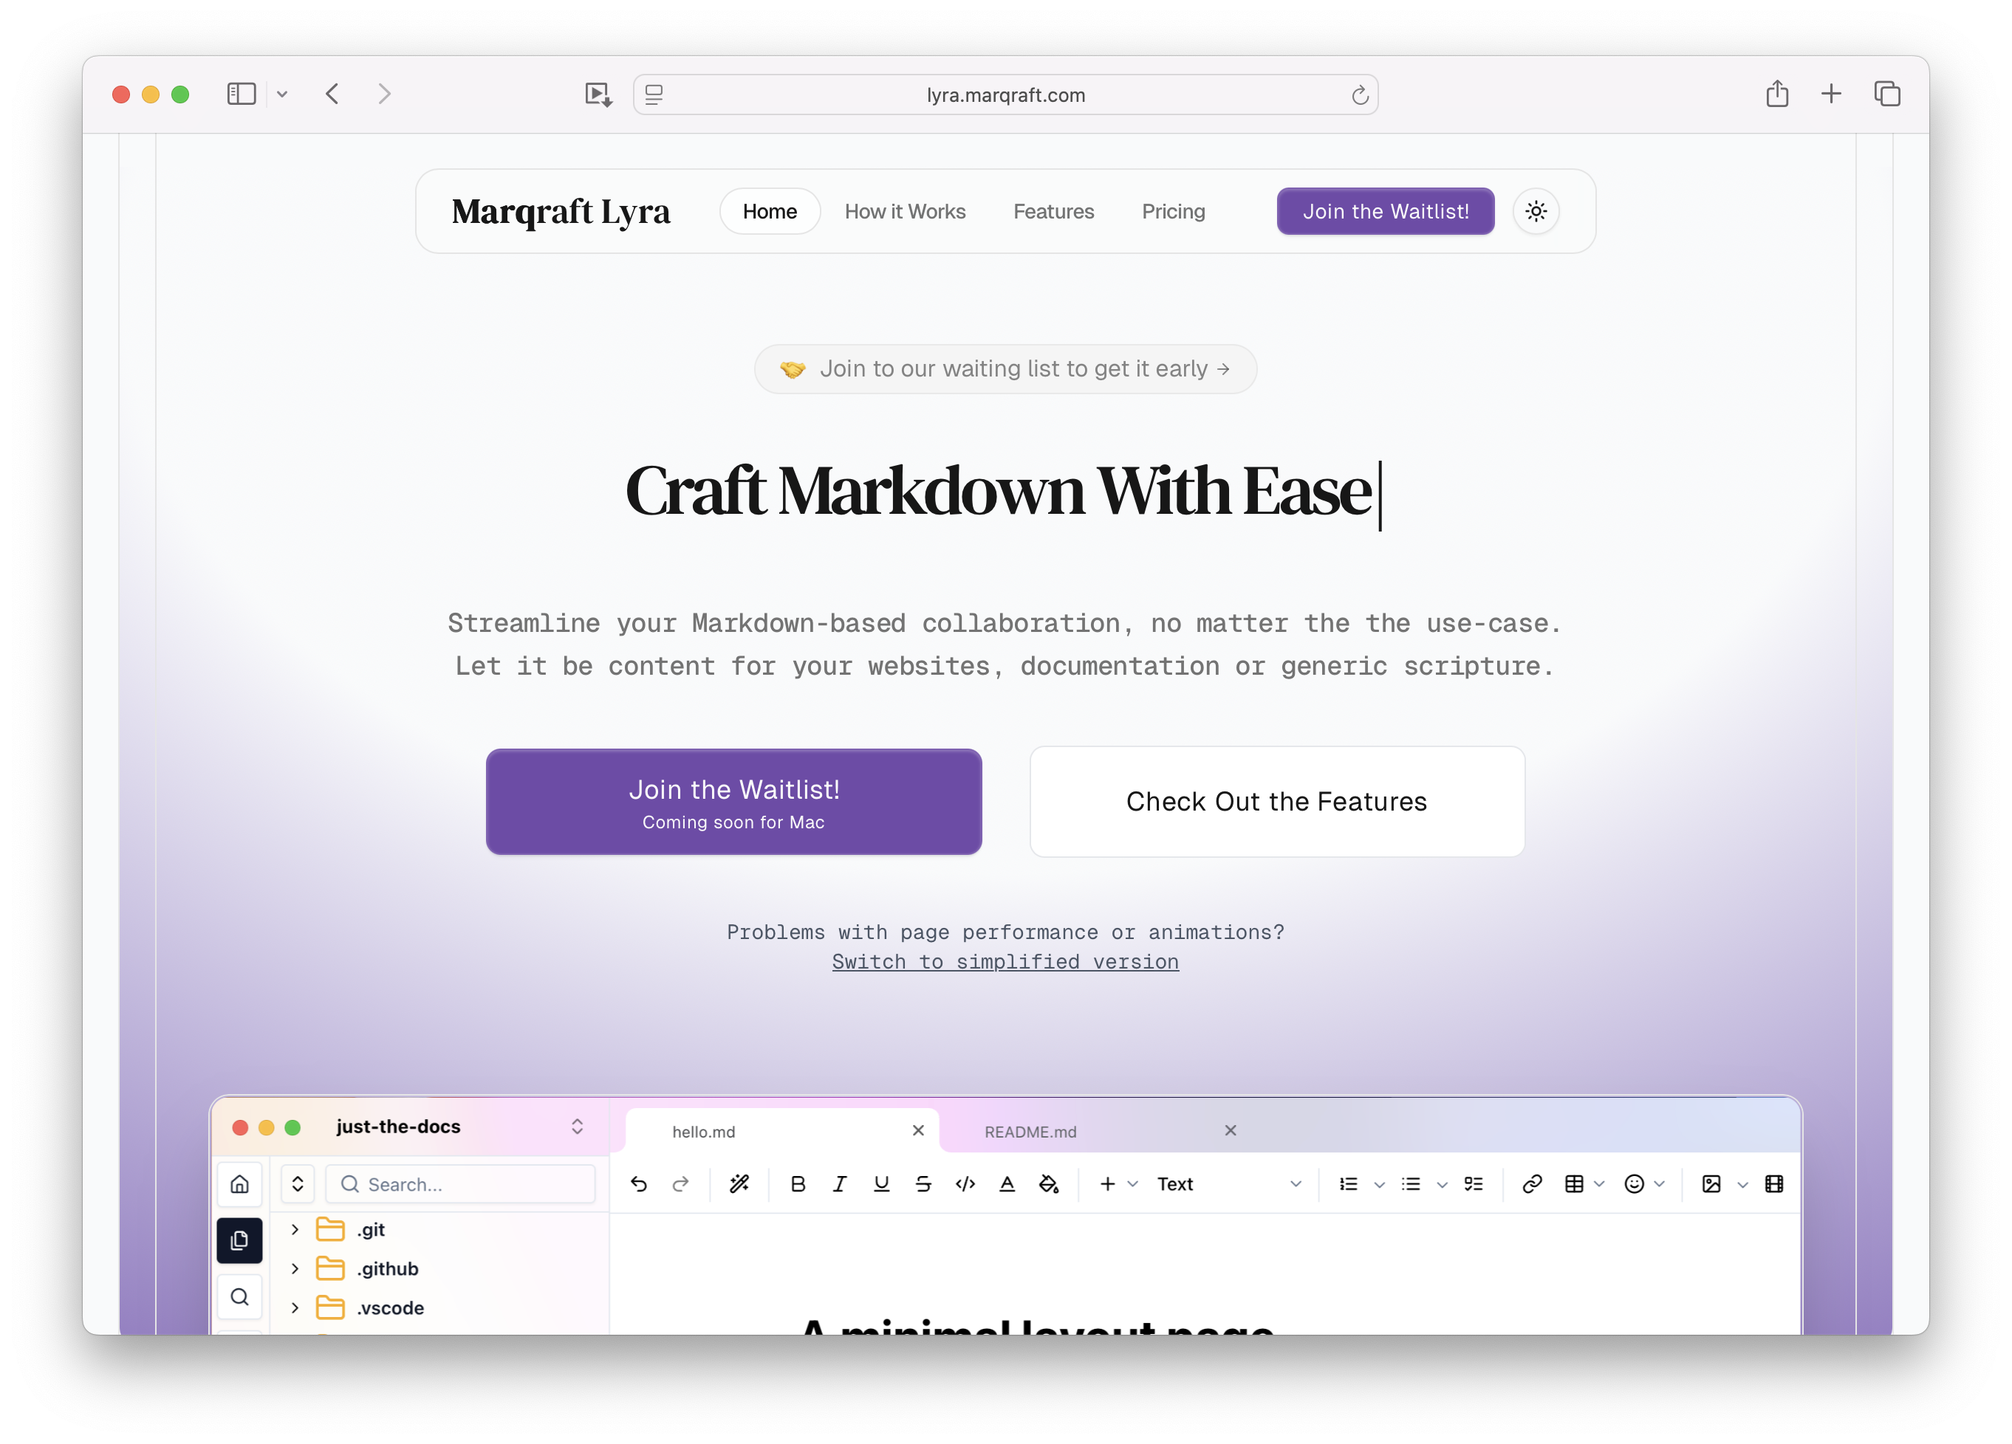The width and height of the screenshot is (2012, 1444).
Task: Insert a bulleted list
Action: click(1411, 1184)
